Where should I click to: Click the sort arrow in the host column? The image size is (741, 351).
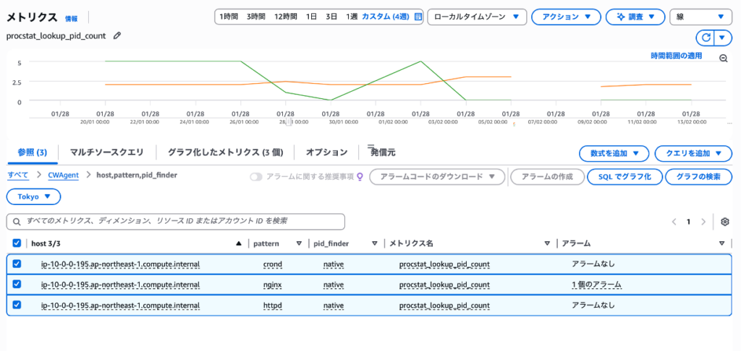[x=239, y=243]
